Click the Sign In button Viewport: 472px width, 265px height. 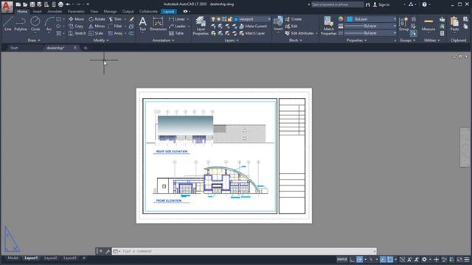[x=381, y=4]
